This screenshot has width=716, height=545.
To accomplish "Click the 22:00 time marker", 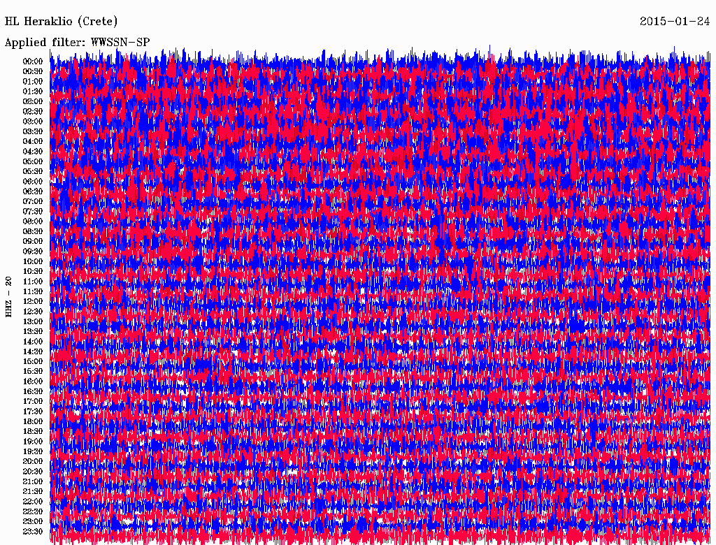I will [x=32, y=502].
